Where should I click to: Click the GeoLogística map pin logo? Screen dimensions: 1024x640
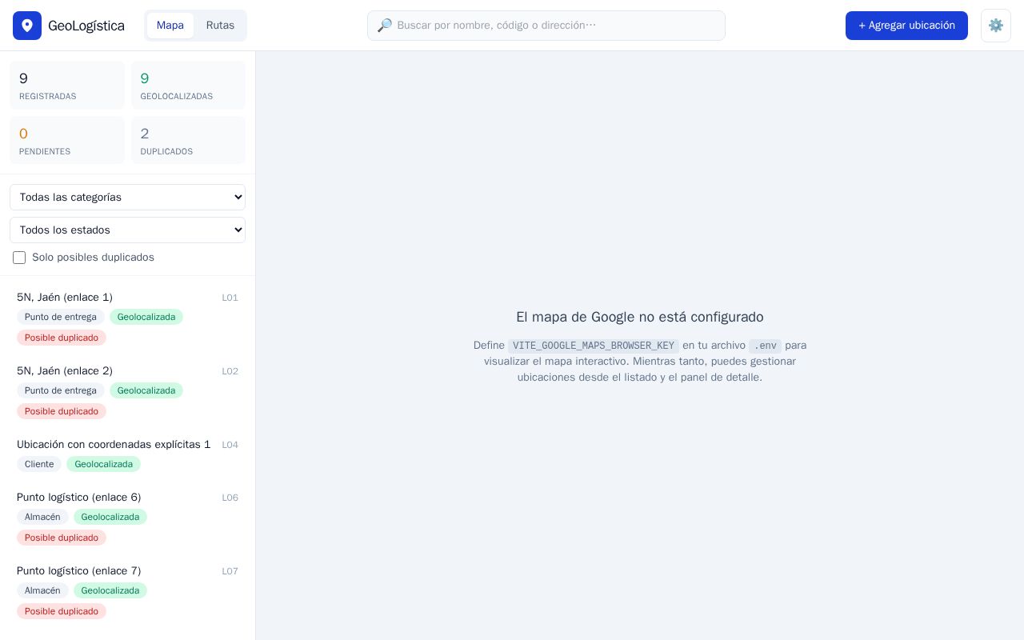[x=27, y=26]
